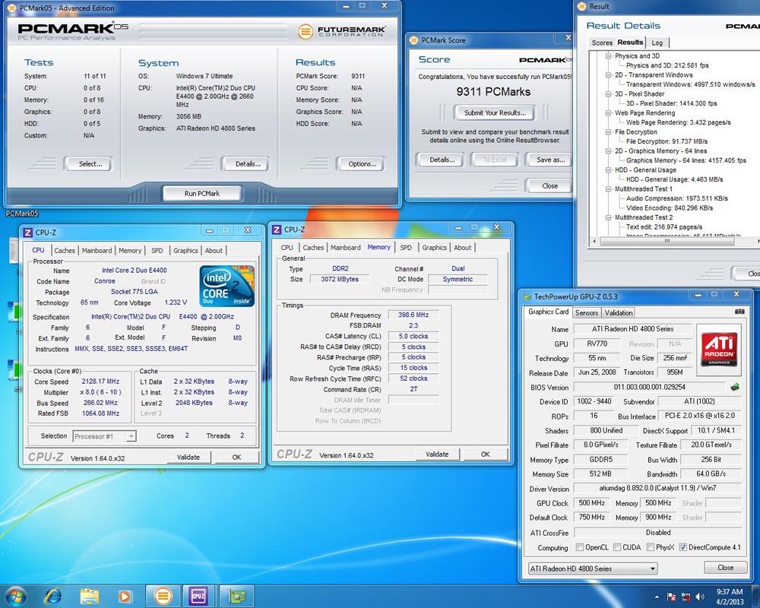Switch to the Log tab in Result Details
Viewport: 760px width, 608px height.
pos(657,43)
